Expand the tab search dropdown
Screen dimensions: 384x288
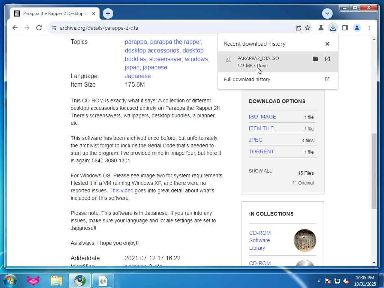327,13
